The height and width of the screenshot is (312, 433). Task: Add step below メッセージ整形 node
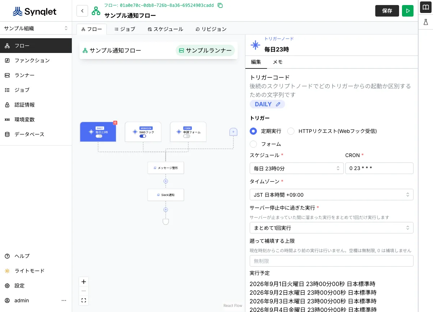pyautogui.click(x=166, y=181)
